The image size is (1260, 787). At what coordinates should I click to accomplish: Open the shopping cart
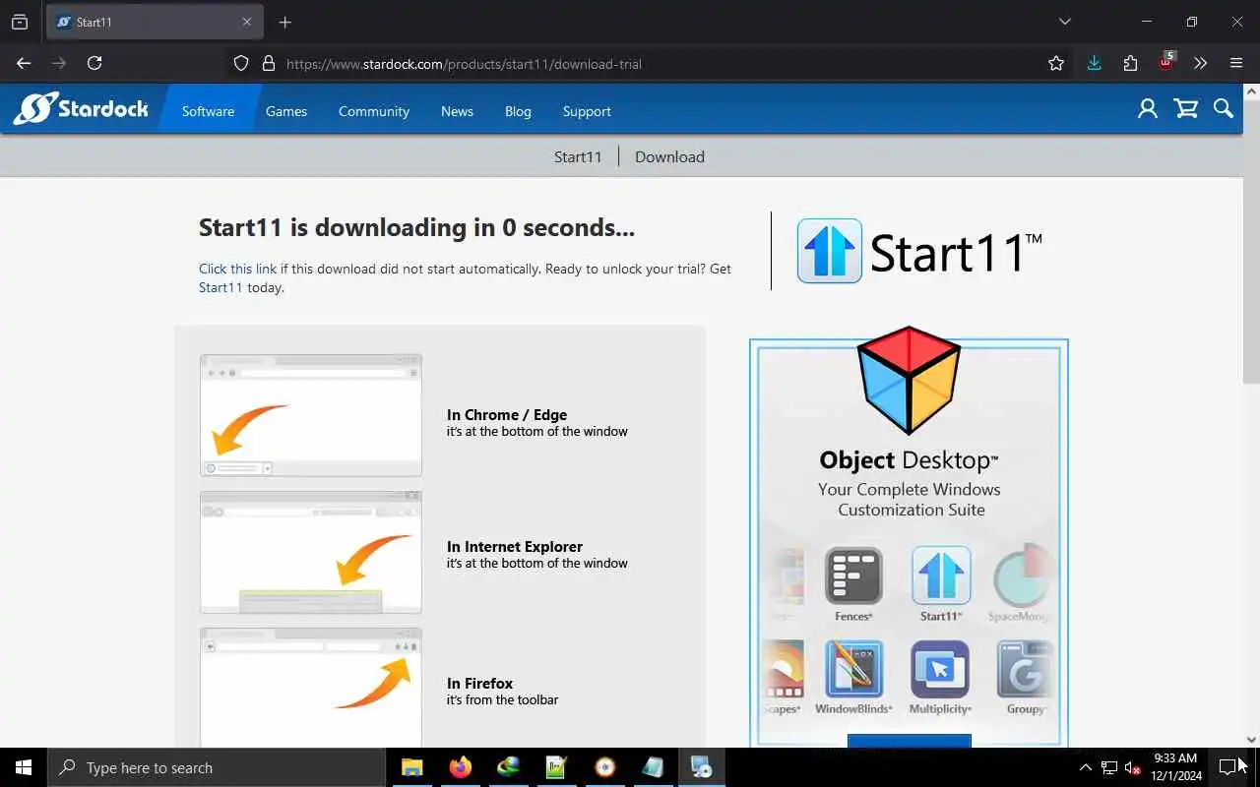[x=1186, y=108]
